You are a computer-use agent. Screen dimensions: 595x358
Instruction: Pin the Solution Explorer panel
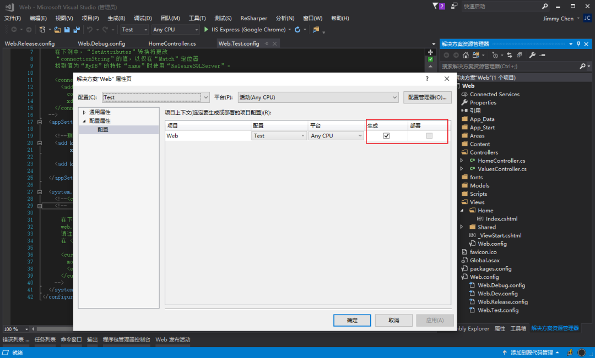(578, 44)
